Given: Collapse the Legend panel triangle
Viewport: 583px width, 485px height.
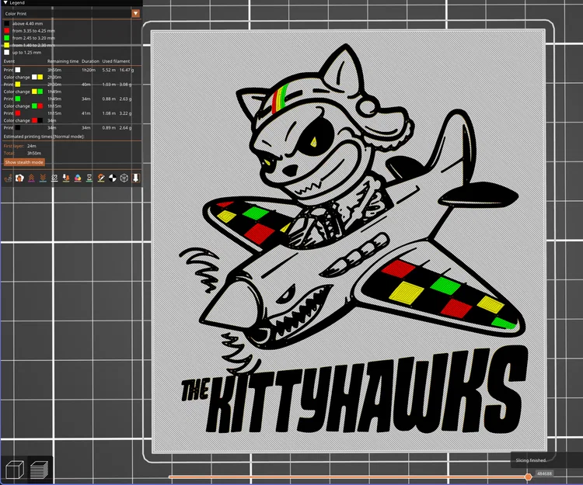Looking at the screenshot, I should [5, 2].
